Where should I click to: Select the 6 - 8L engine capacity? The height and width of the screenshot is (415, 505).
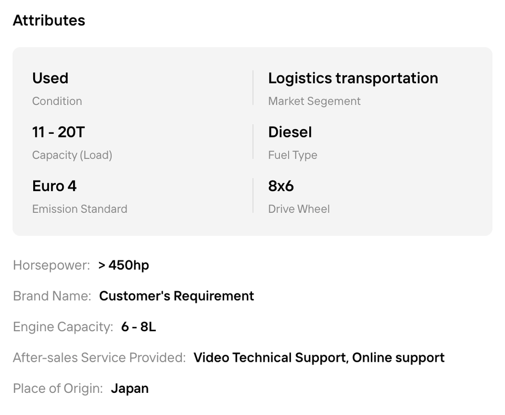click(138, 327)
